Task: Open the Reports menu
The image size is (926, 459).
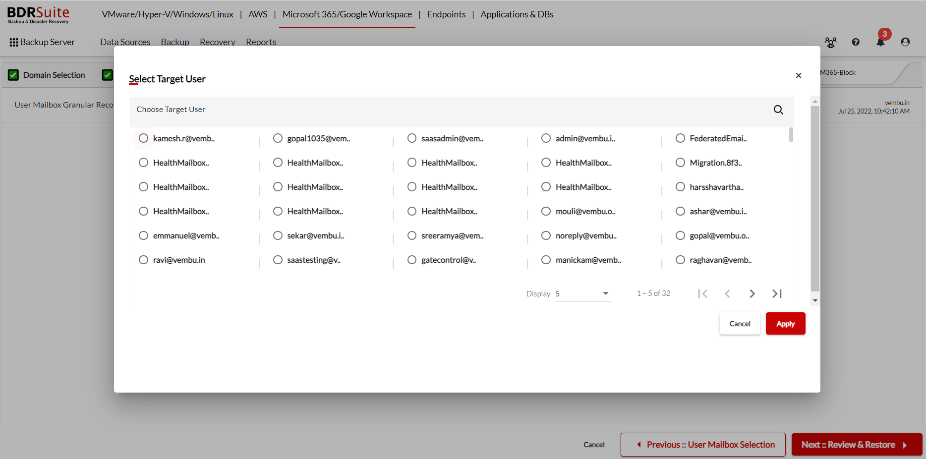Action: 261,42
